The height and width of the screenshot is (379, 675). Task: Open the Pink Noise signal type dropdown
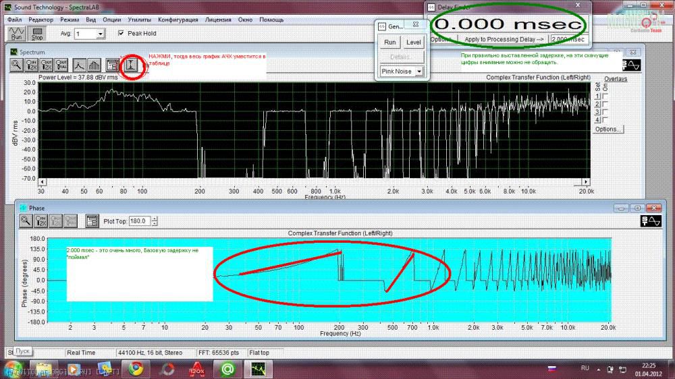[419, 71]
